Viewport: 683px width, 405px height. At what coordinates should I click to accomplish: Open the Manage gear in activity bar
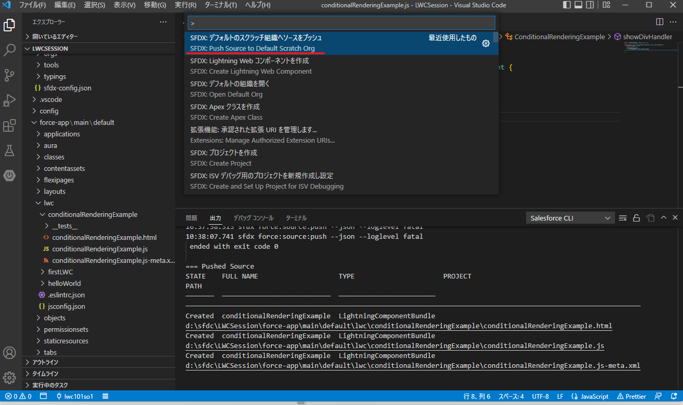coord(9,378)
